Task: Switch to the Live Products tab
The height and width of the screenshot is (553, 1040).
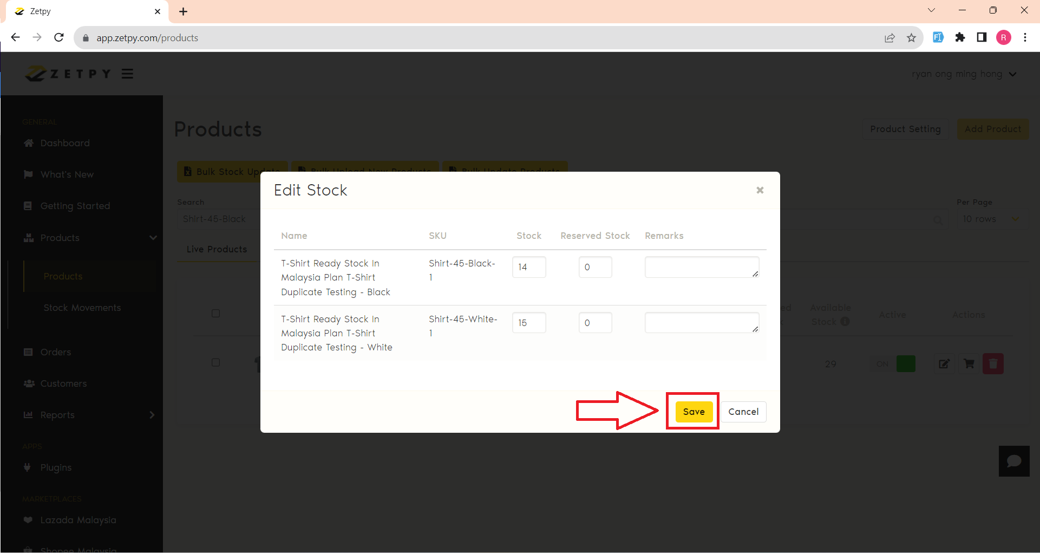Action: [217, 249]
